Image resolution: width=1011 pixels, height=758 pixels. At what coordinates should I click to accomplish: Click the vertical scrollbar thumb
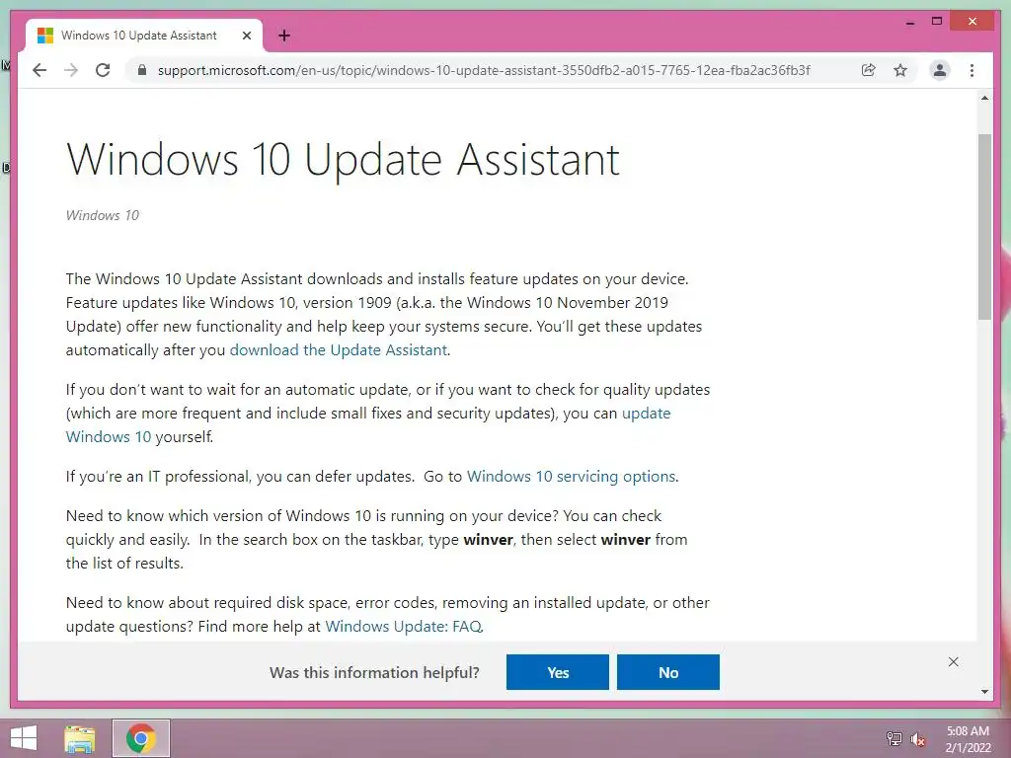coord(984,227)
